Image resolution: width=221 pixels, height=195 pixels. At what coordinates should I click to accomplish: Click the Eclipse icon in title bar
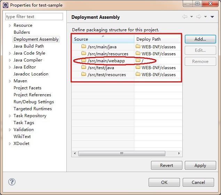pos(6,5)
